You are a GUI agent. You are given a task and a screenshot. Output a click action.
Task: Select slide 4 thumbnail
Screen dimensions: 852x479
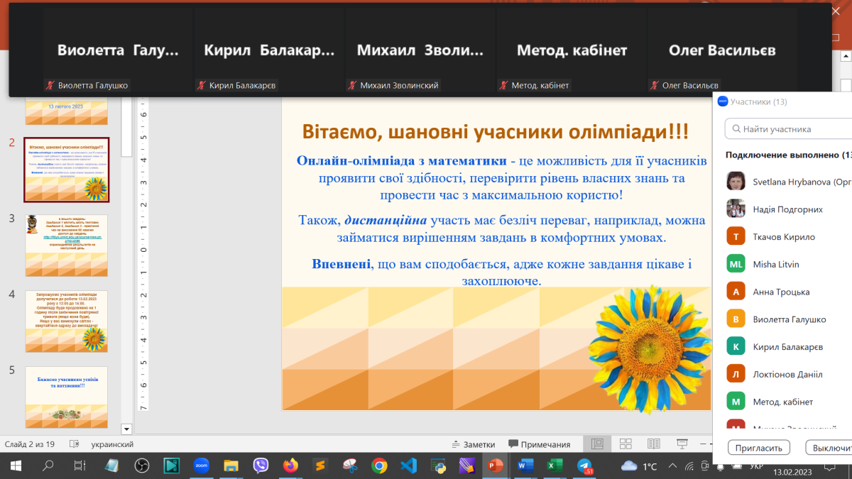pyautogui.click(x=67, y=321)
